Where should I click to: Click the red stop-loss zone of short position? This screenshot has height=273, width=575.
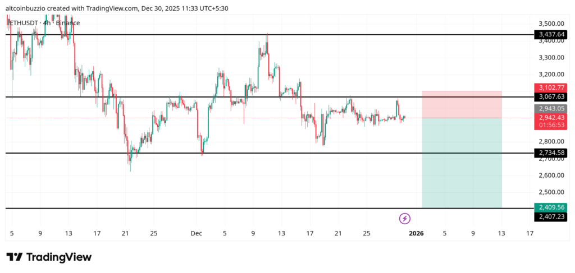click(x=462, y=104)
